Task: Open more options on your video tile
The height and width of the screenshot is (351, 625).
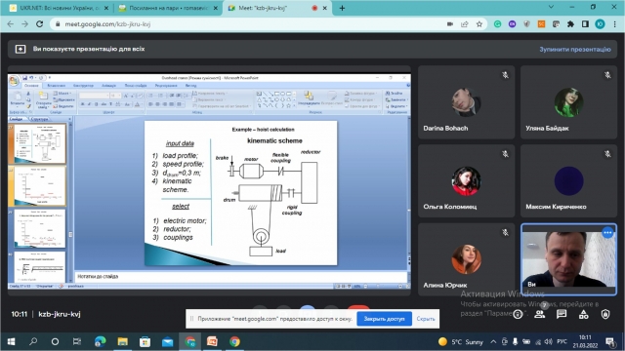Action: click(607, 232)
